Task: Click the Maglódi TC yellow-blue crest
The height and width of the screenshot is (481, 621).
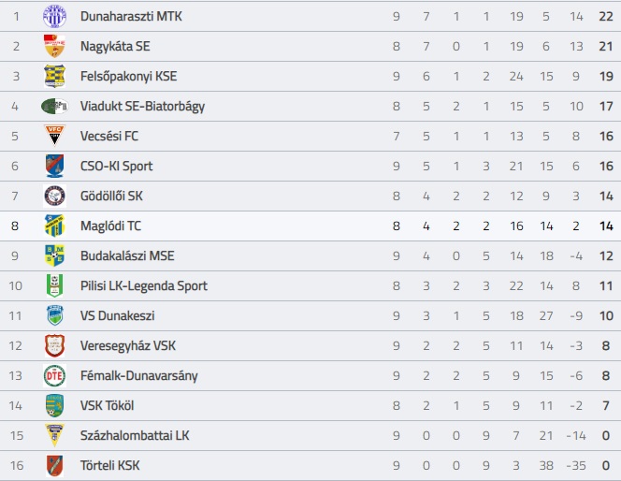Action: 54,226
